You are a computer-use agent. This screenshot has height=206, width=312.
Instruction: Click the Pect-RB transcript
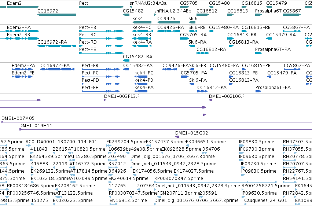pyautogui.click(x=102, y=31)
